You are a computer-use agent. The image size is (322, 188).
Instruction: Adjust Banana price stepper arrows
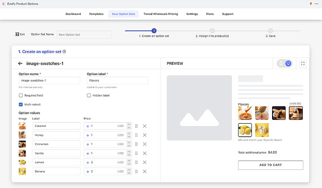(x=129, y=171)
